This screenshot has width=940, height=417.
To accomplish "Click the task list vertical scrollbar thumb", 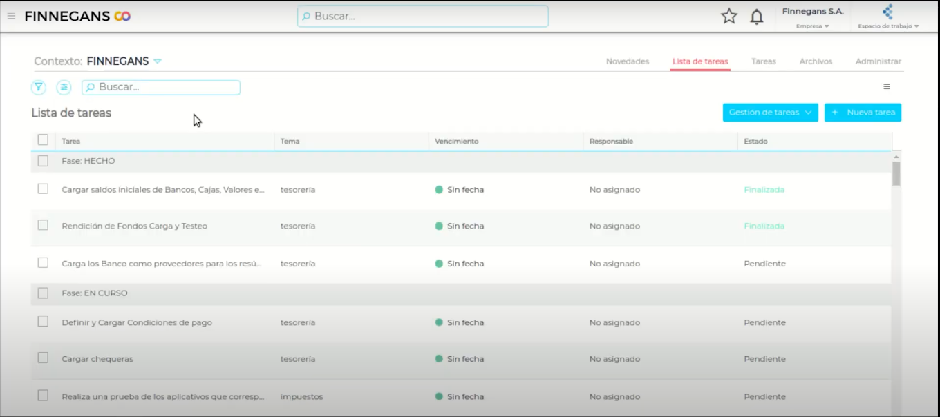I will pyautogui.click(x=896, y=173).
